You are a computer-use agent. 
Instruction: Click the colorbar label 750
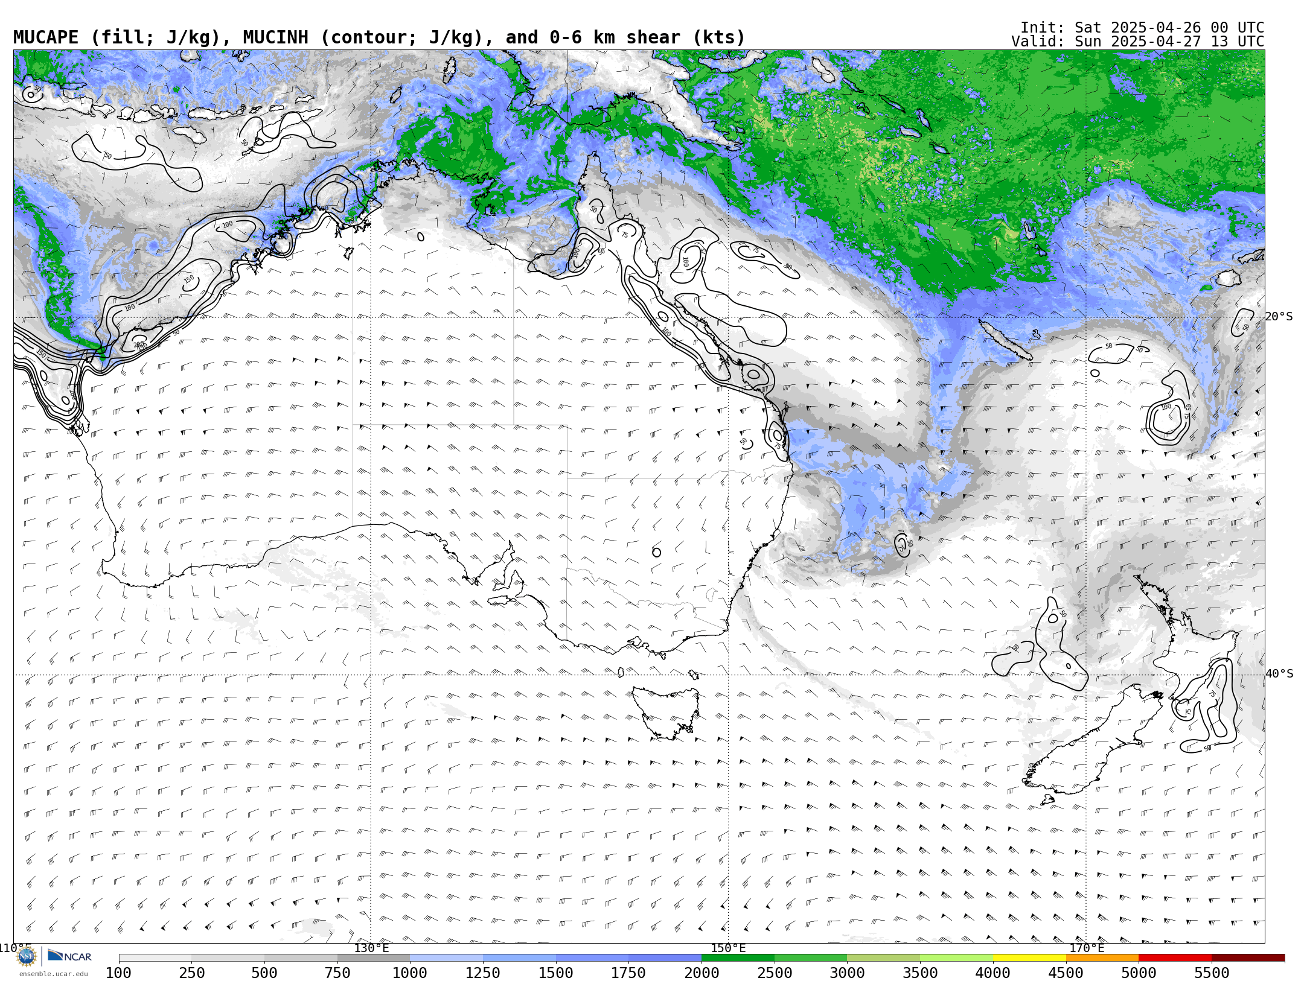(x=337, y=973)
